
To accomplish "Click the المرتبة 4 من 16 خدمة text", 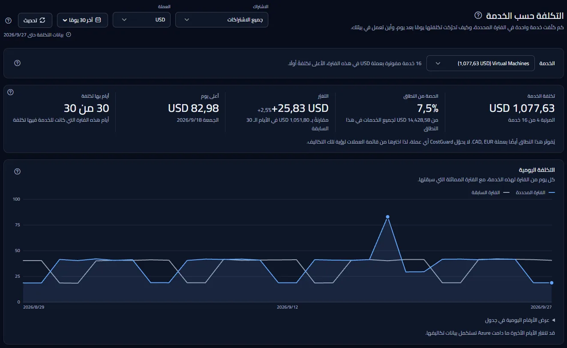I will click(531, 120).
